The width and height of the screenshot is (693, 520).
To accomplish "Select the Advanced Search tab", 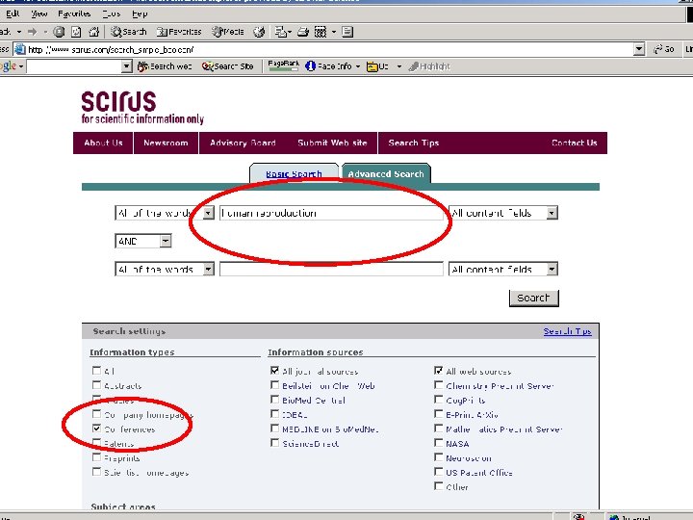I will click(x=386, y=173).
